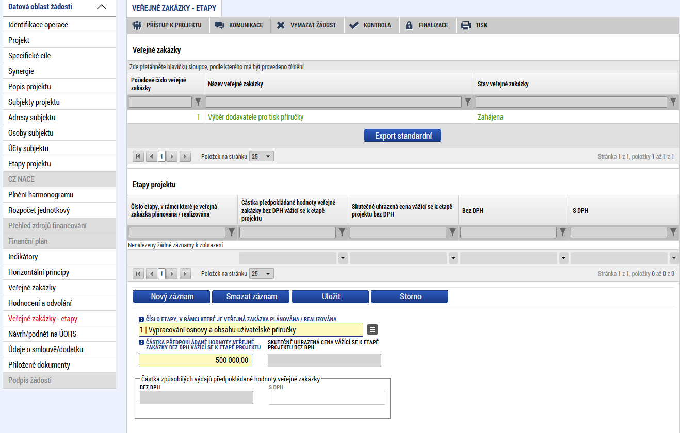Click Smazat záznam button
Viewport: 680px width, 433px height.
coord(251,297)
